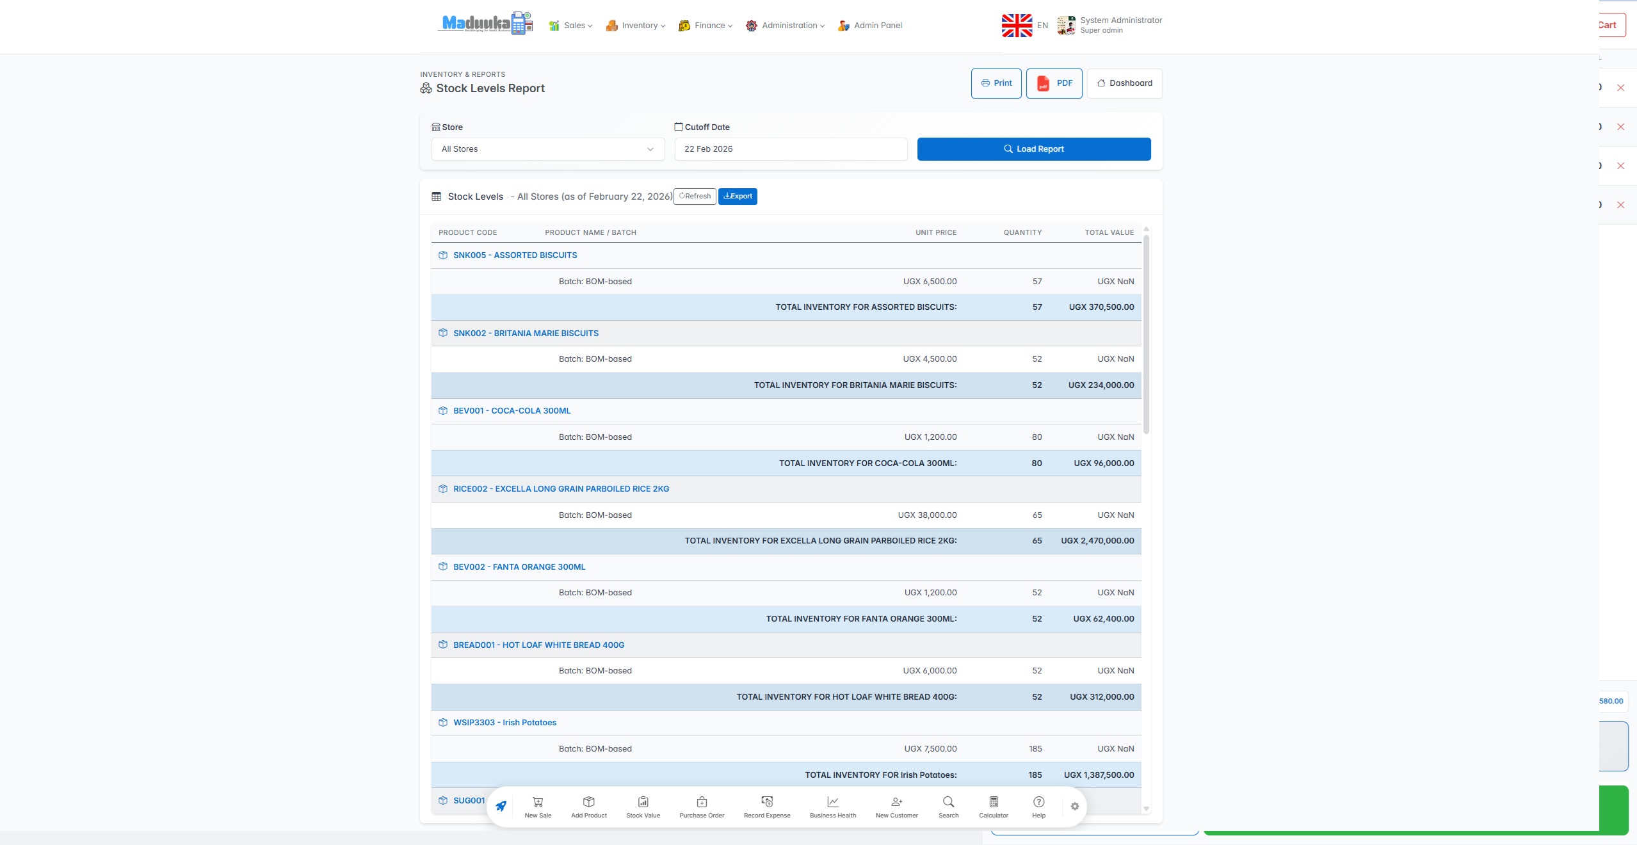Open Search from the quick action bar
Viewport: 1637px width, 845px height.
948,806
